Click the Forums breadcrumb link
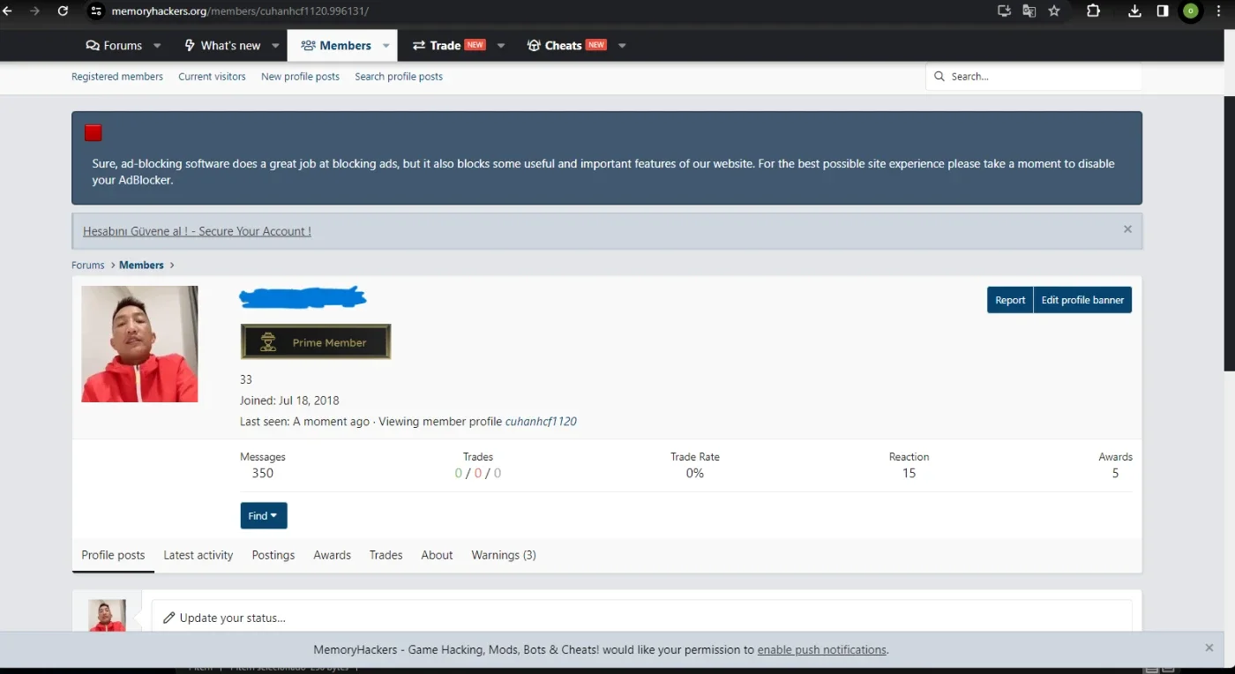 point(88,265)
